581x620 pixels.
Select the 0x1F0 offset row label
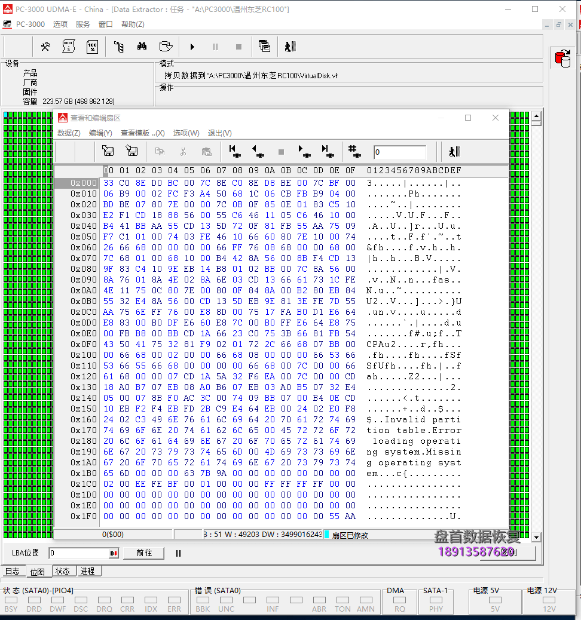point(84,517)
